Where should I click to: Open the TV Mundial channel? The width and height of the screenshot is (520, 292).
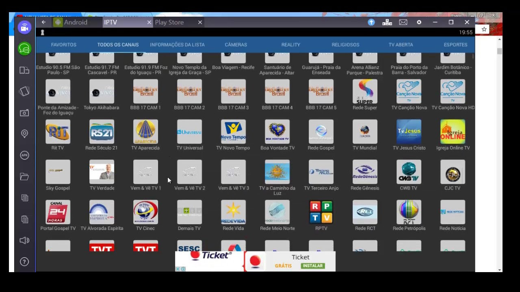tap(365, 132)
